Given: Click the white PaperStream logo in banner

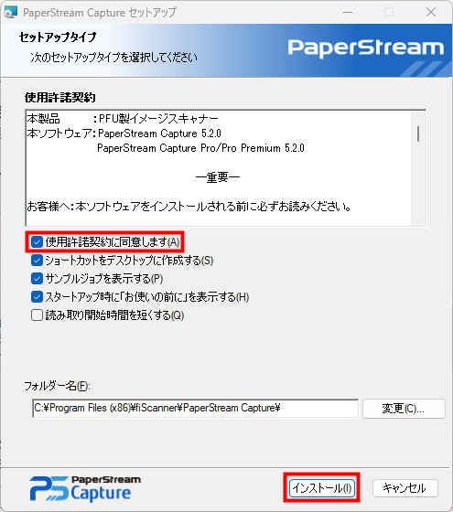Looking at the screenshot, I should pos(366,48).
